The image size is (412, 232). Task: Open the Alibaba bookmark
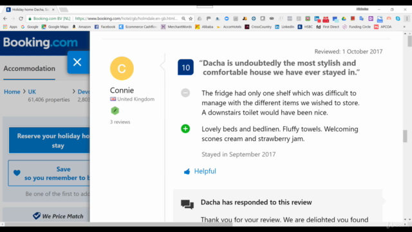[204, 27]
